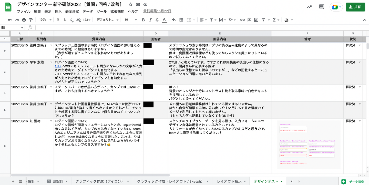The width and height of the screenshot is (369, 185).
Task: Open the ヘルプ menu
Action: (133, 11)
